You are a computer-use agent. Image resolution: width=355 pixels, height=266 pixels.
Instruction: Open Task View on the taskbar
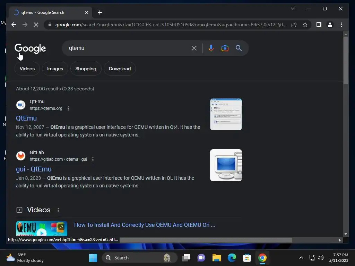pyautogui.click(x=186, y=258)
